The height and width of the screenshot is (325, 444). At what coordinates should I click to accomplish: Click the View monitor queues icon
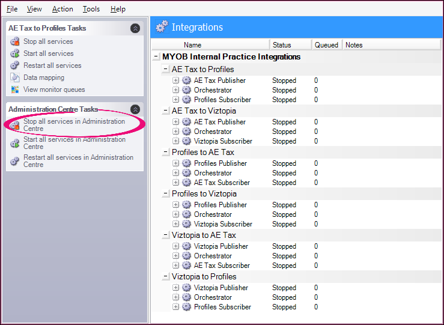tap(15, 90)
